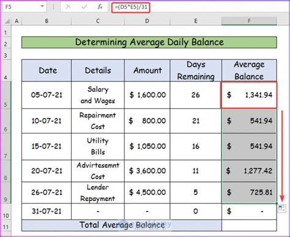Screen dimensions: 290x237
Task: Click the Cancel X formula icon
Action: point(69,7)
